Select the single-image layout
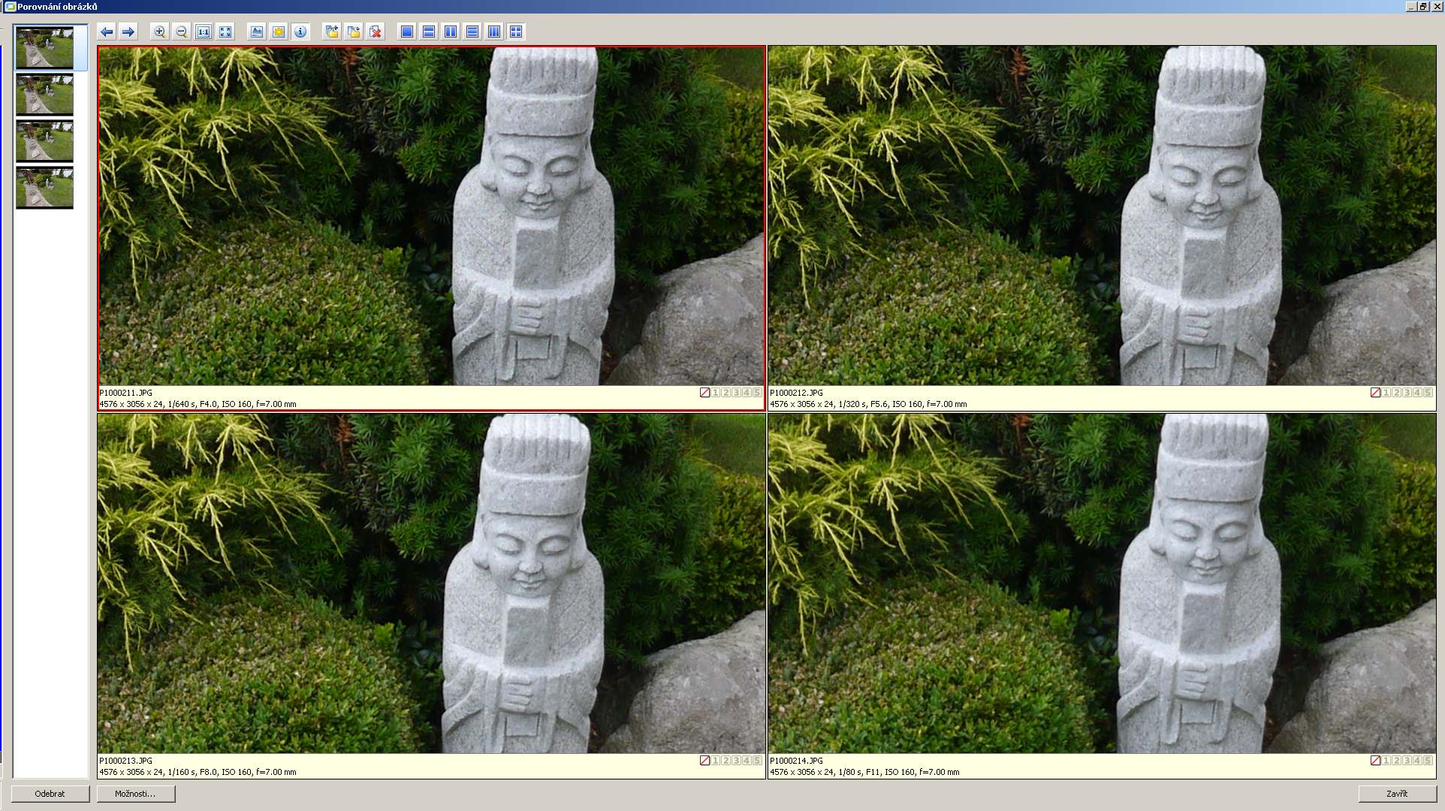The height and width of the screenshot is (811, 1445). (x=406, y=32)
